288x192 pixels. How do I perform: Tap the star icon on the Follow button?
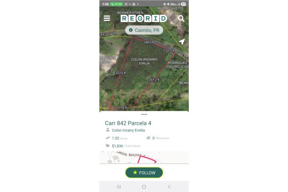point(135,172)
